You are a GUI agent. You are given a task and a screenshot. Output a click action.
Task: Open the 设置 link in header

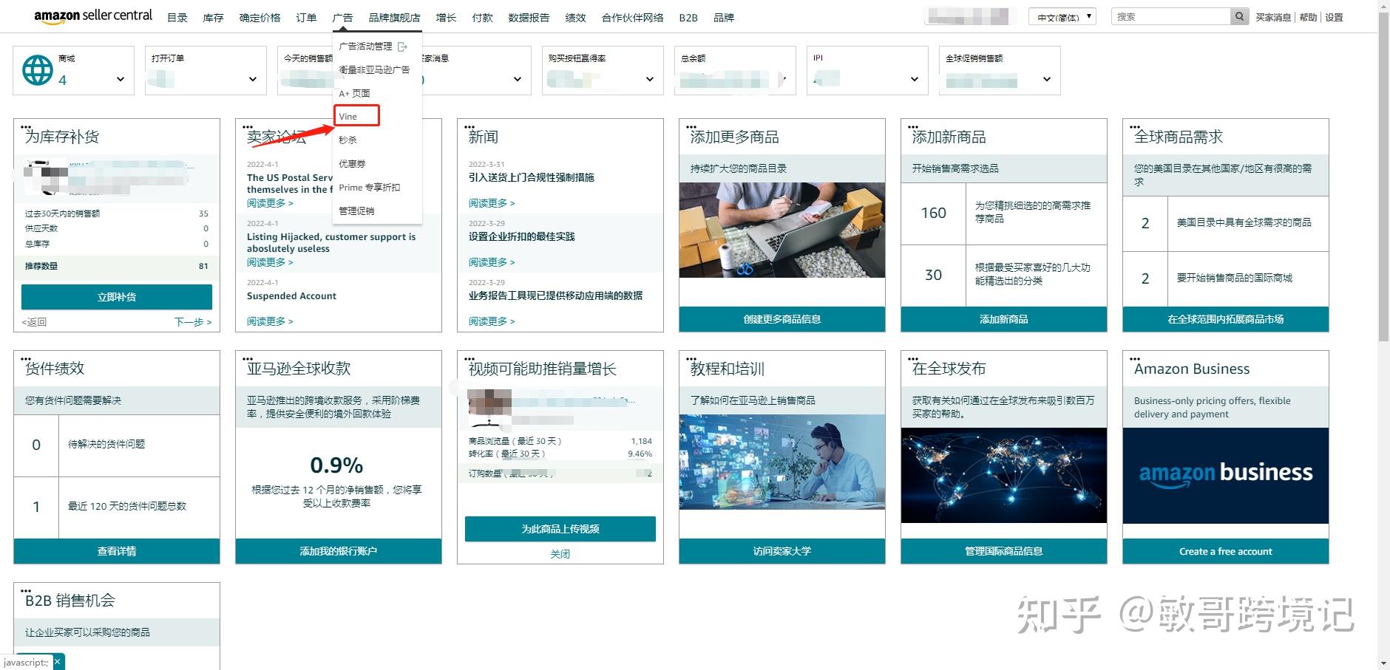coord(1334,18)
